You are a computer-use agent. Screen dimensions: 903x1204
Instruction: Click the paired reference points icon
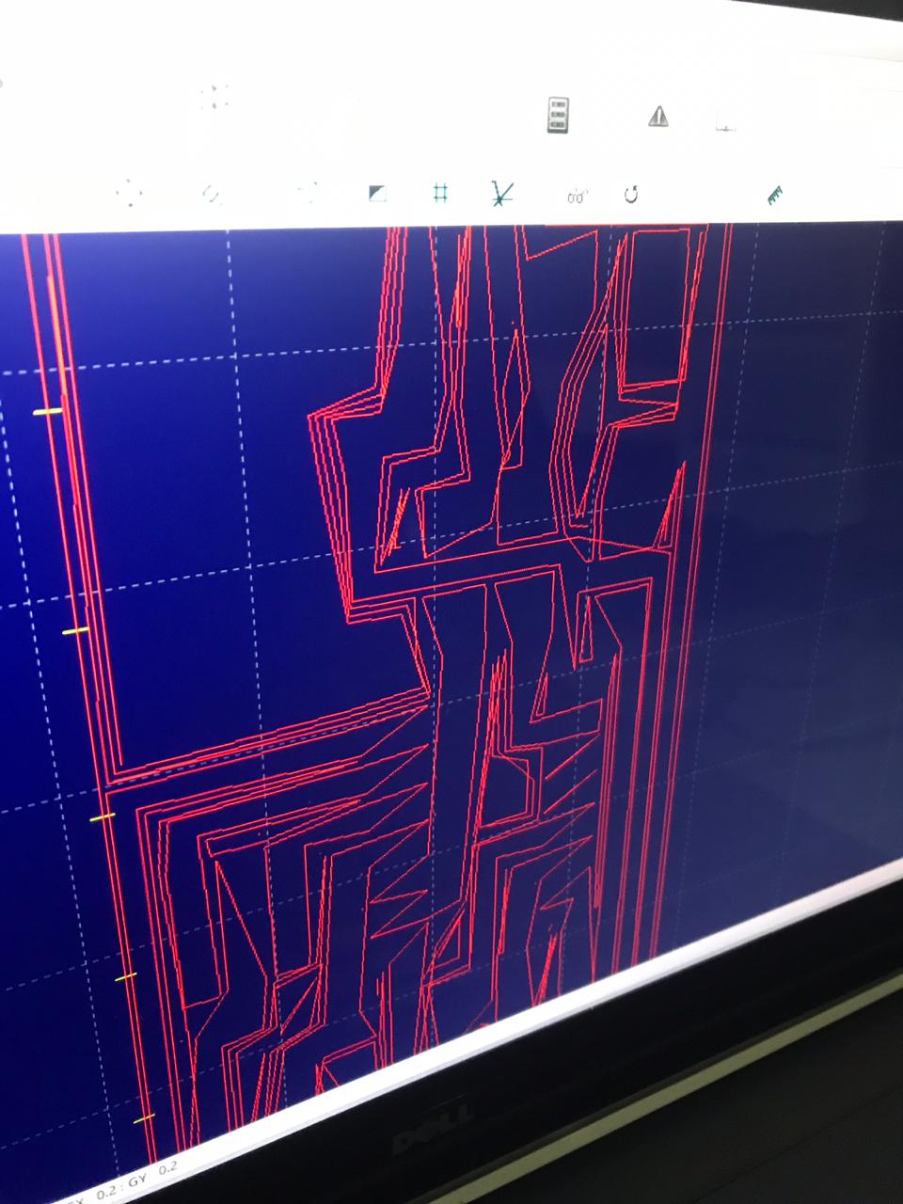point(576,195)
